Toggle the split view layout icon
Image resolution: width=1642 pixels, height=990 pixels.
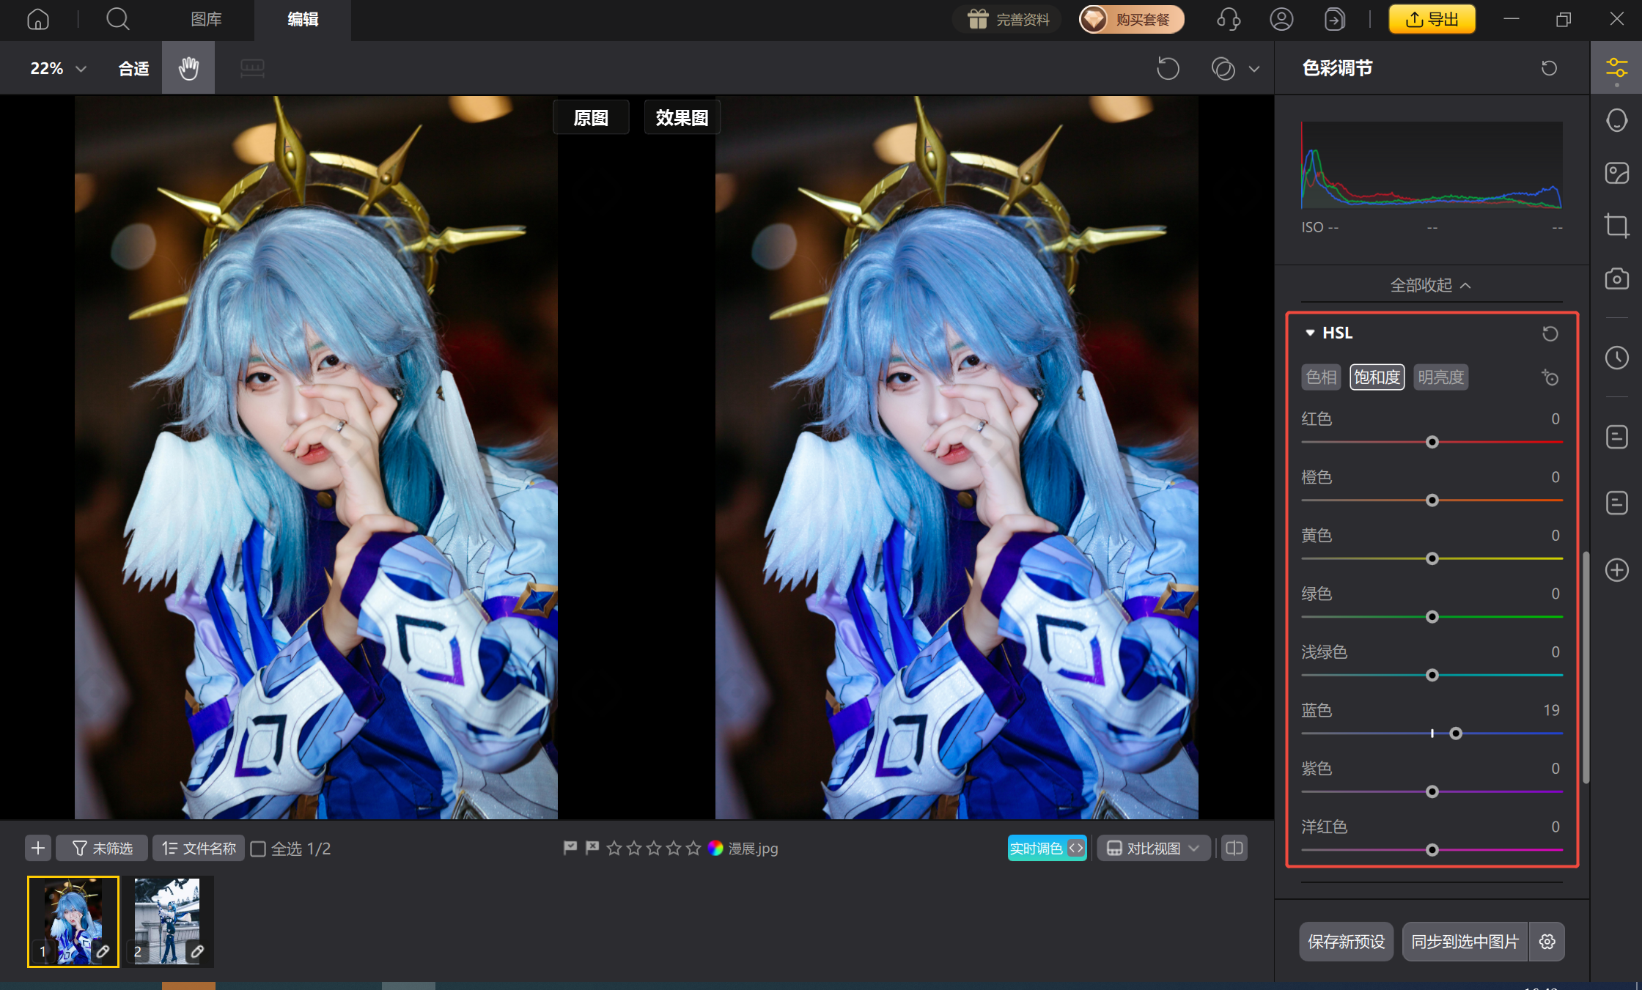coord(1234,848)
